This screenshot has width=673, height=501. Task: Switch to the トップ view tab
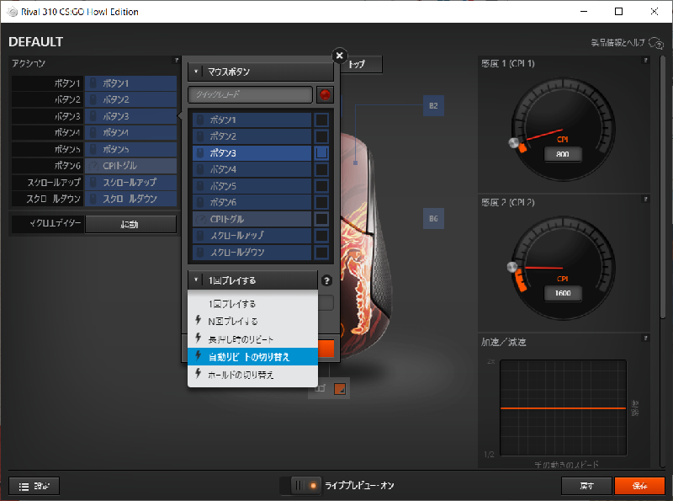(361, 65)
